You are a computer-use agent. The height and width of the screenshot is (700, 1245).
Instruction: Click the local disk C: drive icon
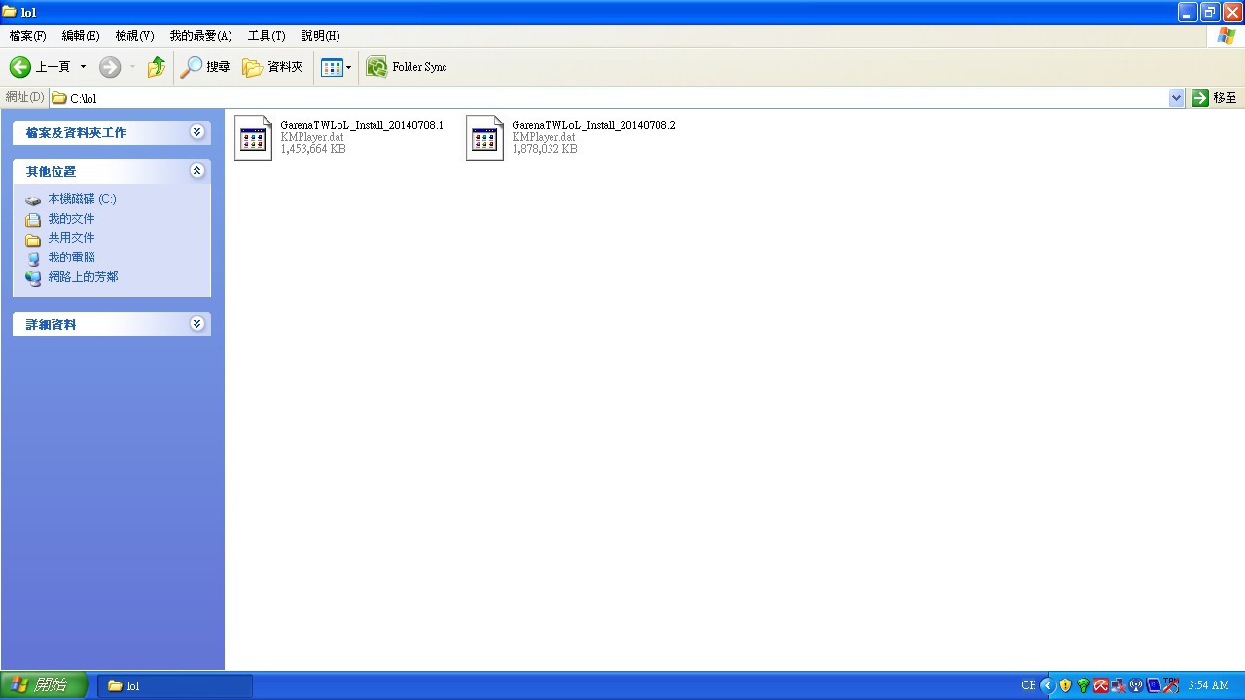click(33, 200)
